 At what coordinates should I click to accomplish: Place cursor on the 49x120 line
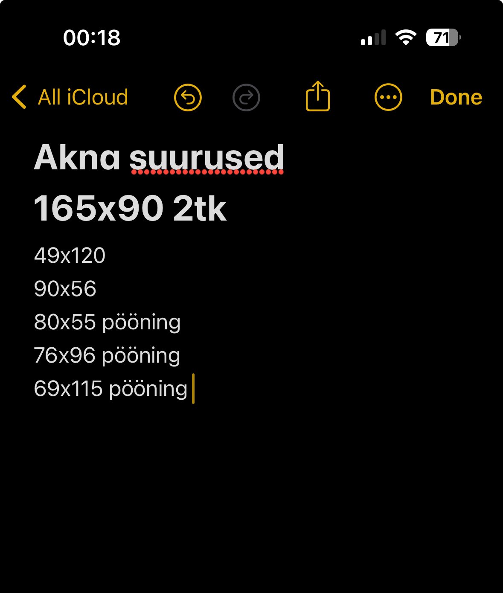70,256
